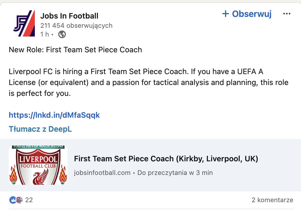Click the jobsinfootball.com source domain

102,172
